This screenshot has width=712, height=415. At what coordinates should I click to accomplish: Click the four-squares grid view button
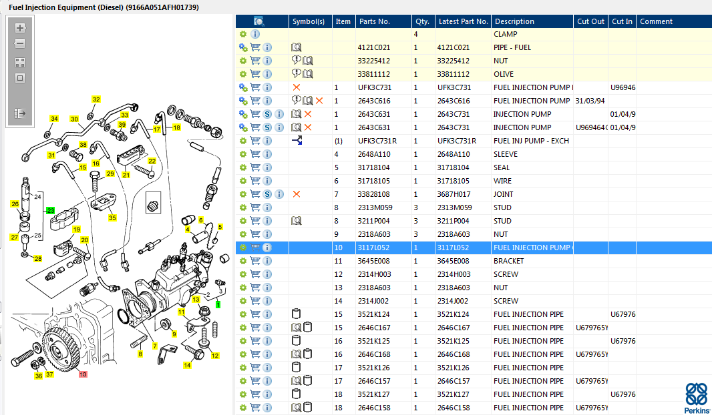click(20, 63)
